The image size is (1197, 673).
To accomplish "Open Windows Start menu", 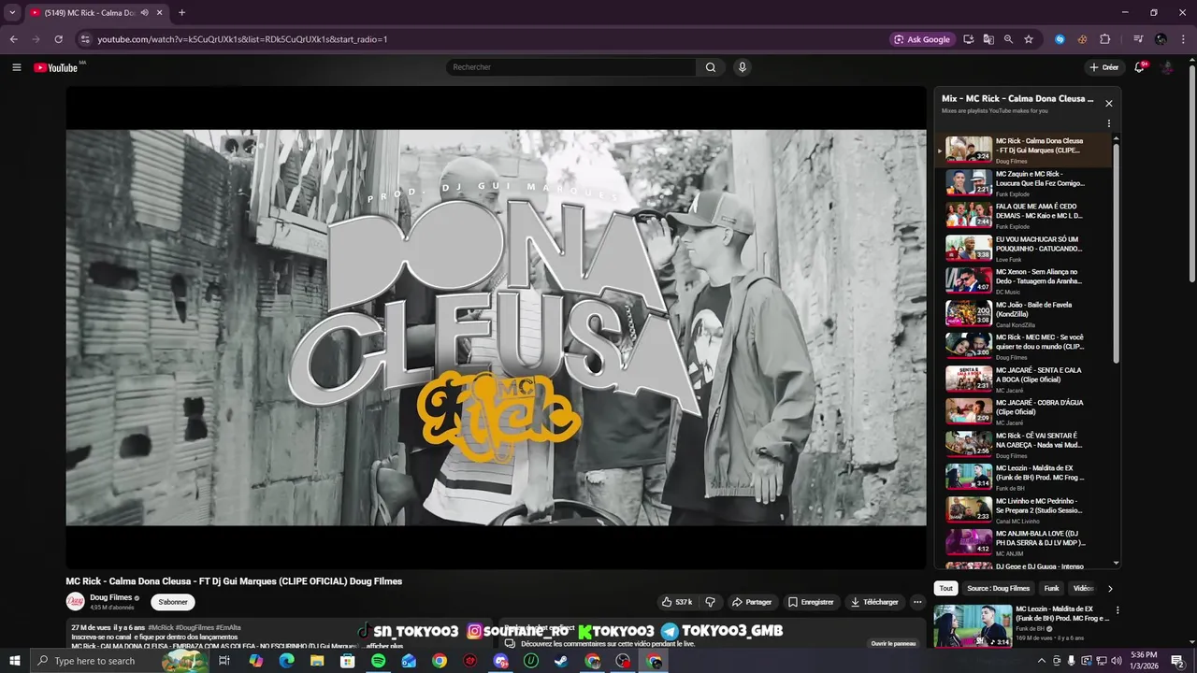I will click(14, 661).
